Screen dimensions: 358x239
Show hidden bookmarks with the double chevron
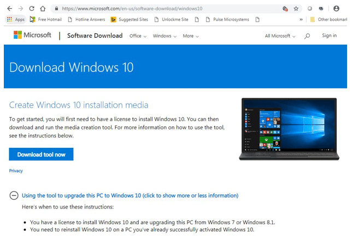(301, 20)
